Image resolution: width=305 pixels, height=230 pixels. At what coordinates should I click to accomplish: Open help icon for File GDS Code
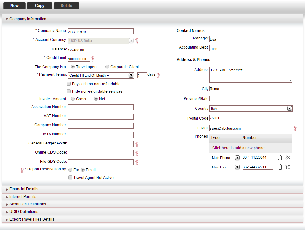click(137, 162)
